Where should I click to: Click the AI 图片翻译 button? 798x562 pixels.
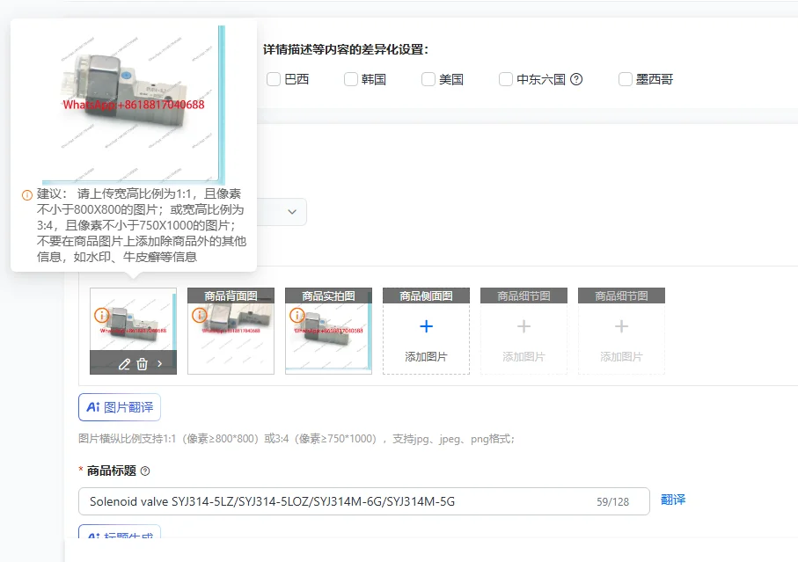pos(120,407)
